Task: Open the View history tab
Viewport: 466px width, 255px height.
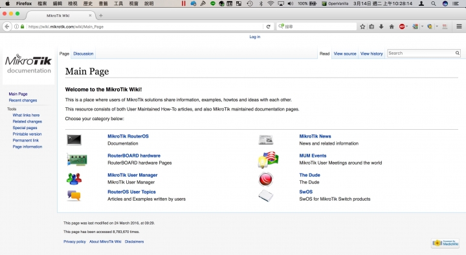Action: coord(372,54)
